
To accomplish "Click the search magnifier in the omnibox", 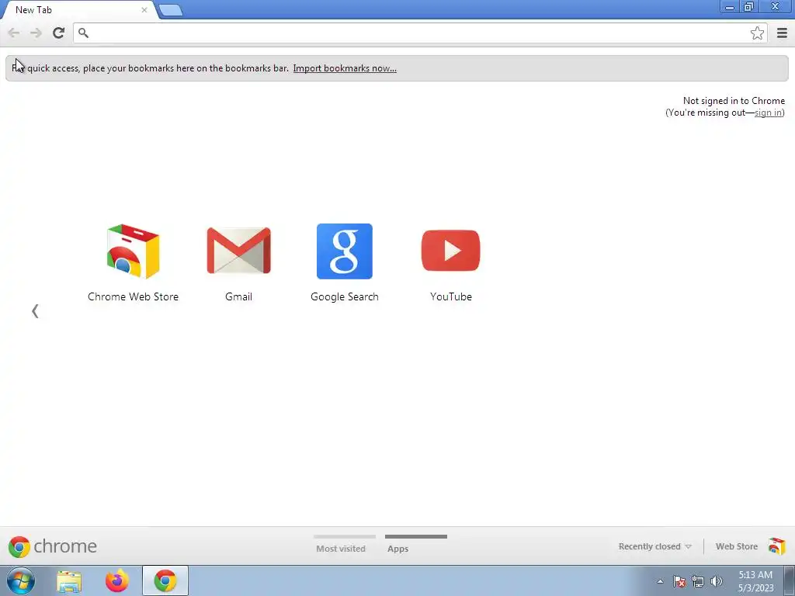I will point(84,33).
